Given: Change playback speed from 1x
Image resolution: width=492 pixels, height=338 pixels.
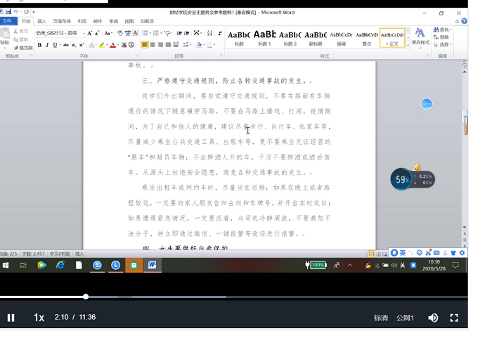Looking at the screenshot, I should (x=39, y=318).
